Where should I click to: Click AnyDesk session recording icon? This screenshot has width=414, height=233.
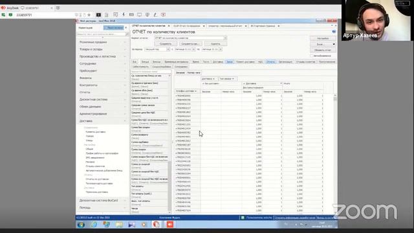pos(163,14)
